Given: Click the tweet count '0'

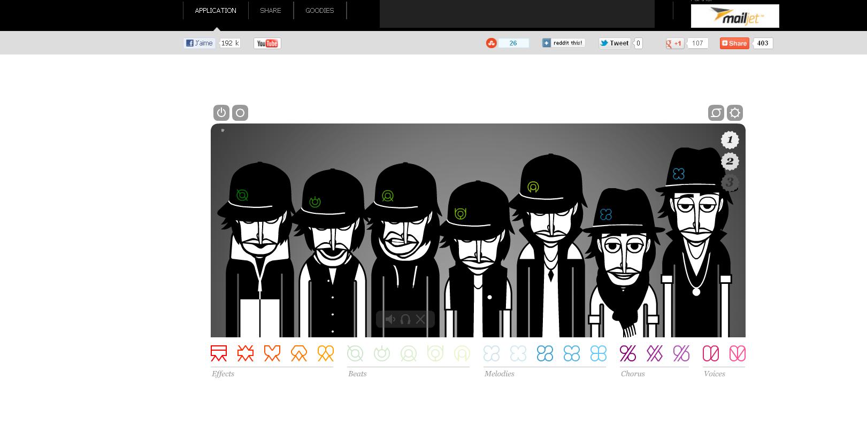Looking at the screenshot, I should click(x=638, y=43).
